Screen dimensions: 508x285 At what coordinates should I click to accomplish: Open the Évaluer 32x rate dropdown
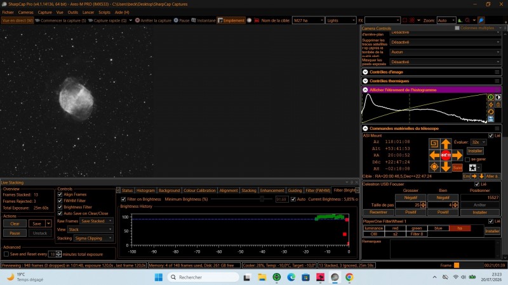[479, 142]
